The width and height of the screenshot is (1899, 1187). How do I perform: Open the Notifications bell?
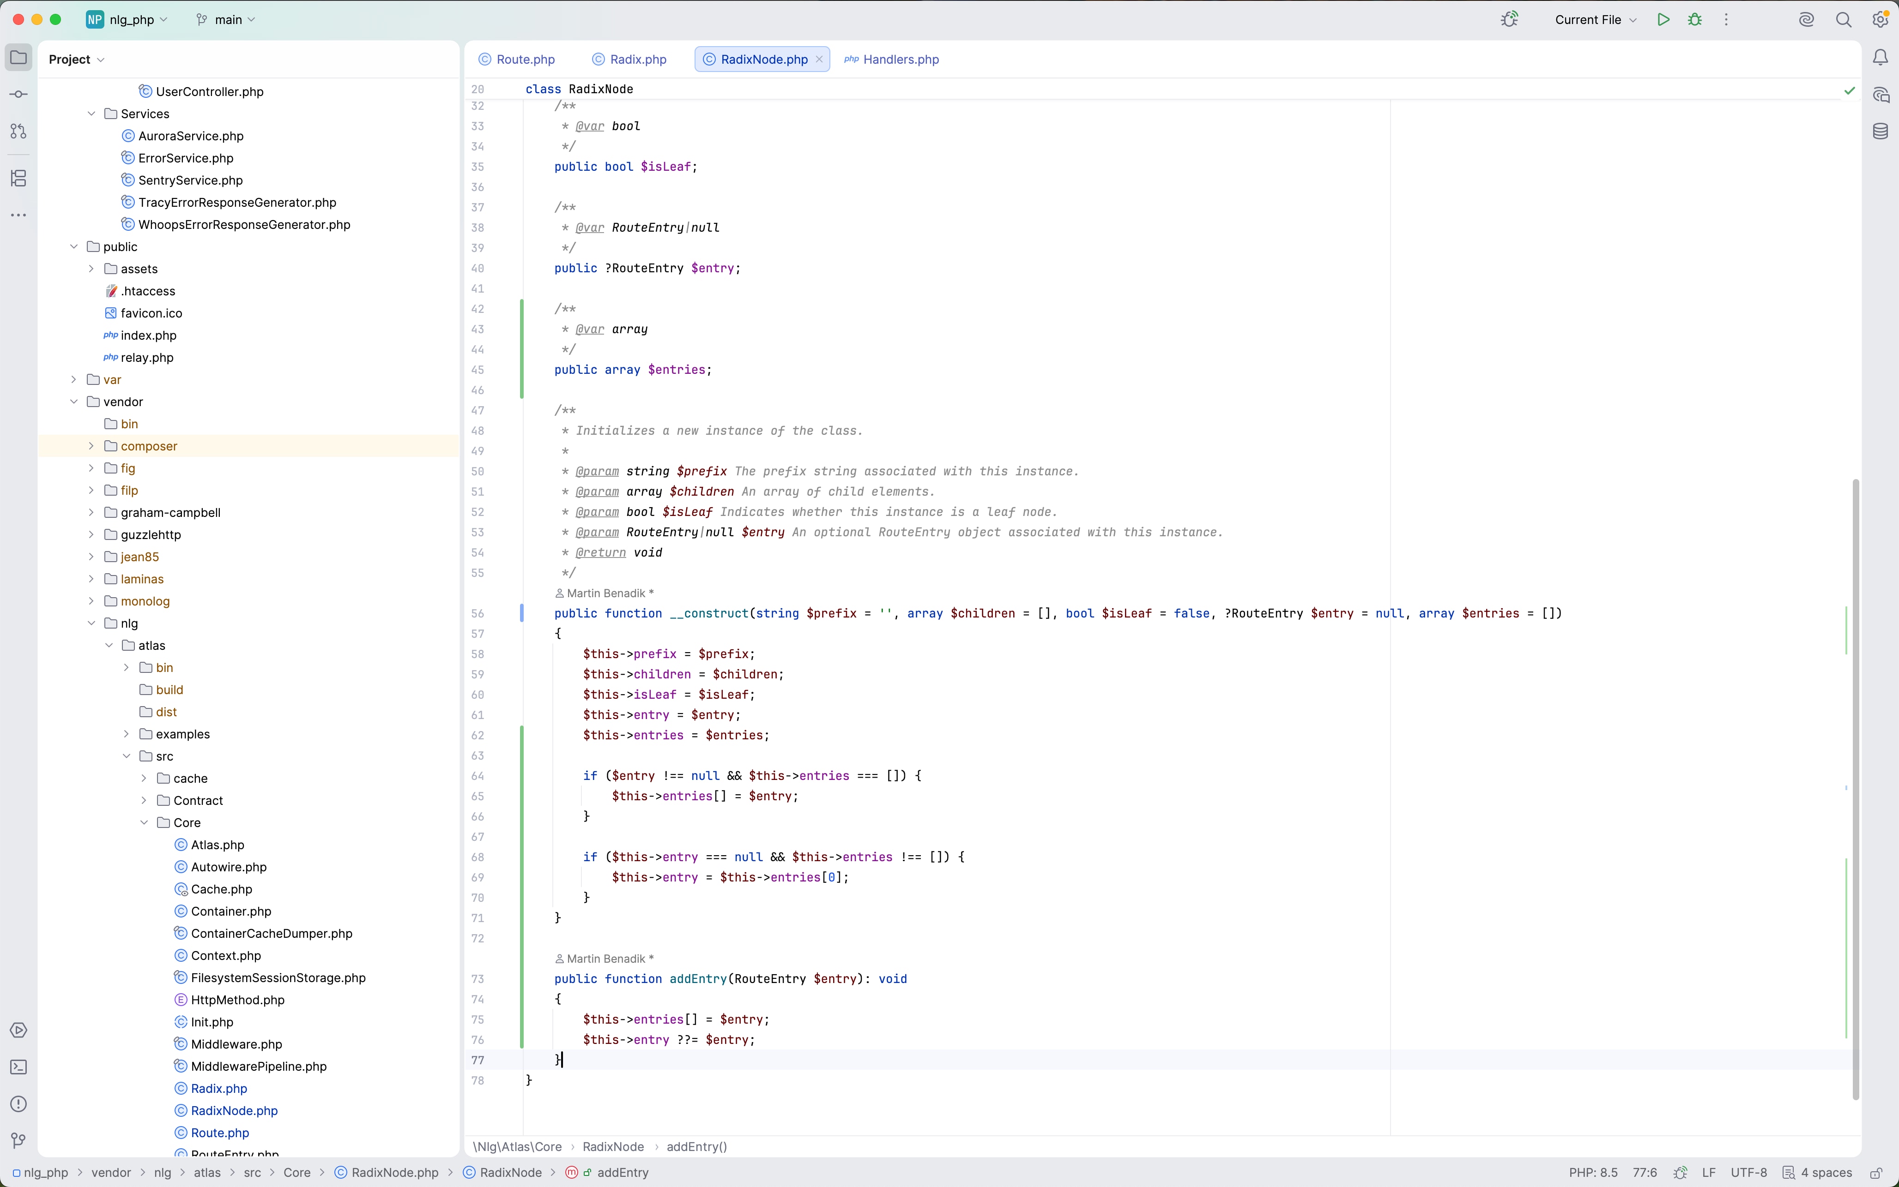pyautogui.click(x=1880, y=58)
